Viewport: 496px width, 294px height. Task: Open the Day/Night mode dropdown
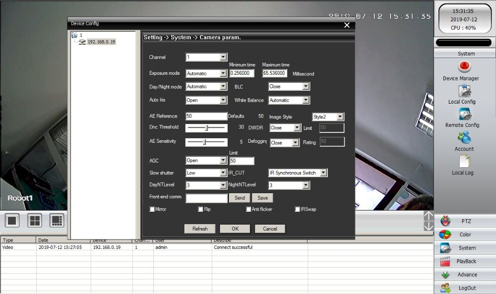click(x=206, y=86)
